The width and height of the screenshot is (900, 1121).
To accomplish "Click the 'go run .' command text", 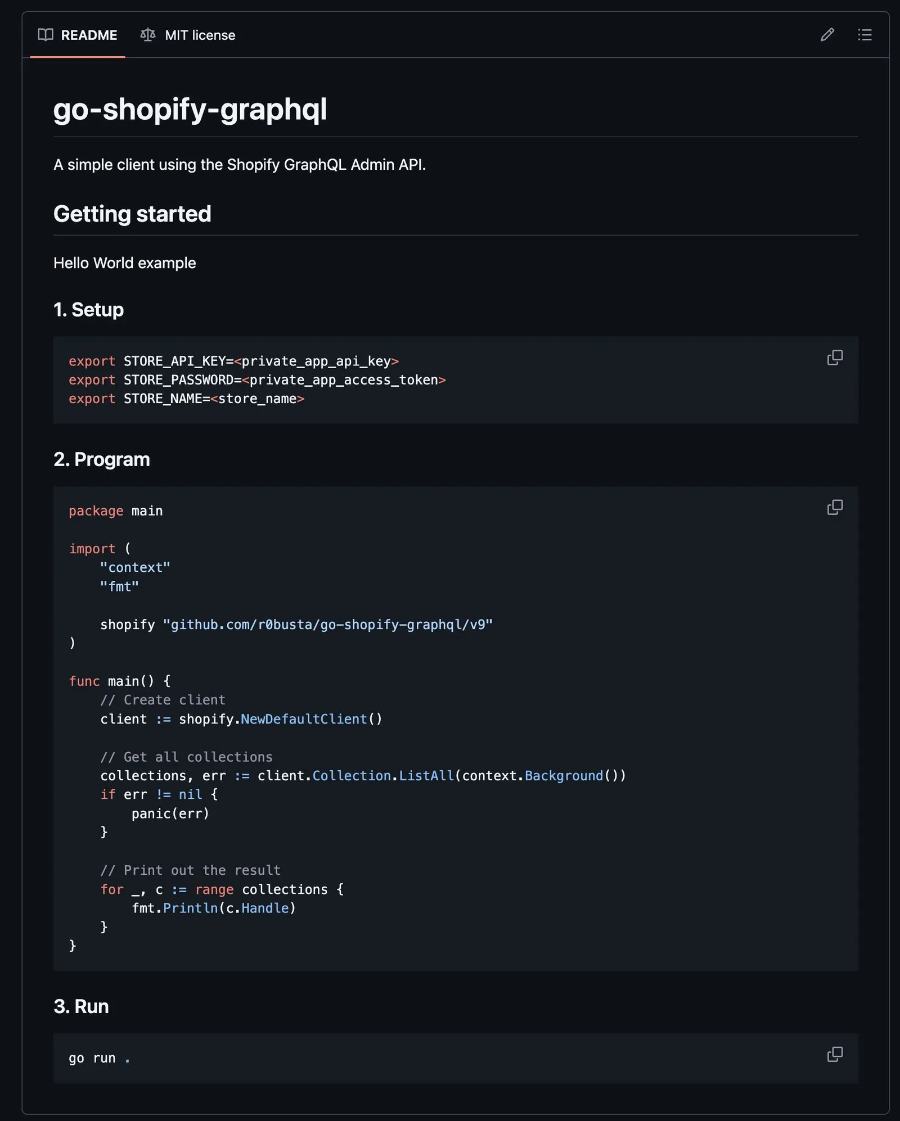I will [x=100, y=1058].
